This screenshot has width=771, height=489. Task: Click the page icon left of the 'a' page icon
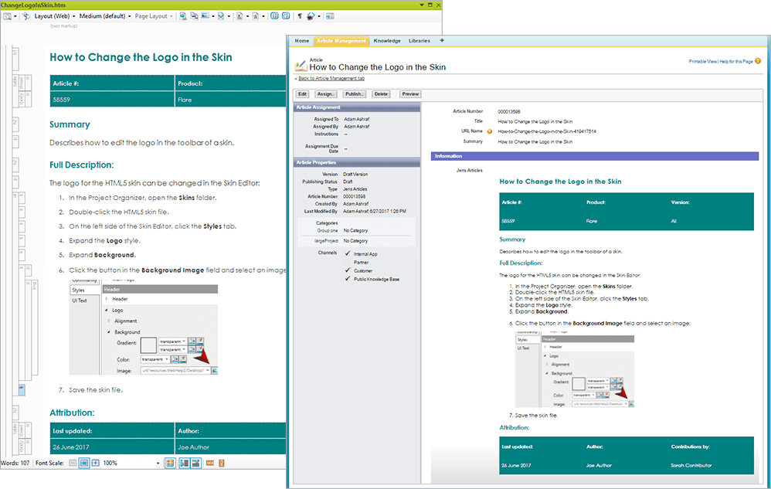tap(239, 16)
